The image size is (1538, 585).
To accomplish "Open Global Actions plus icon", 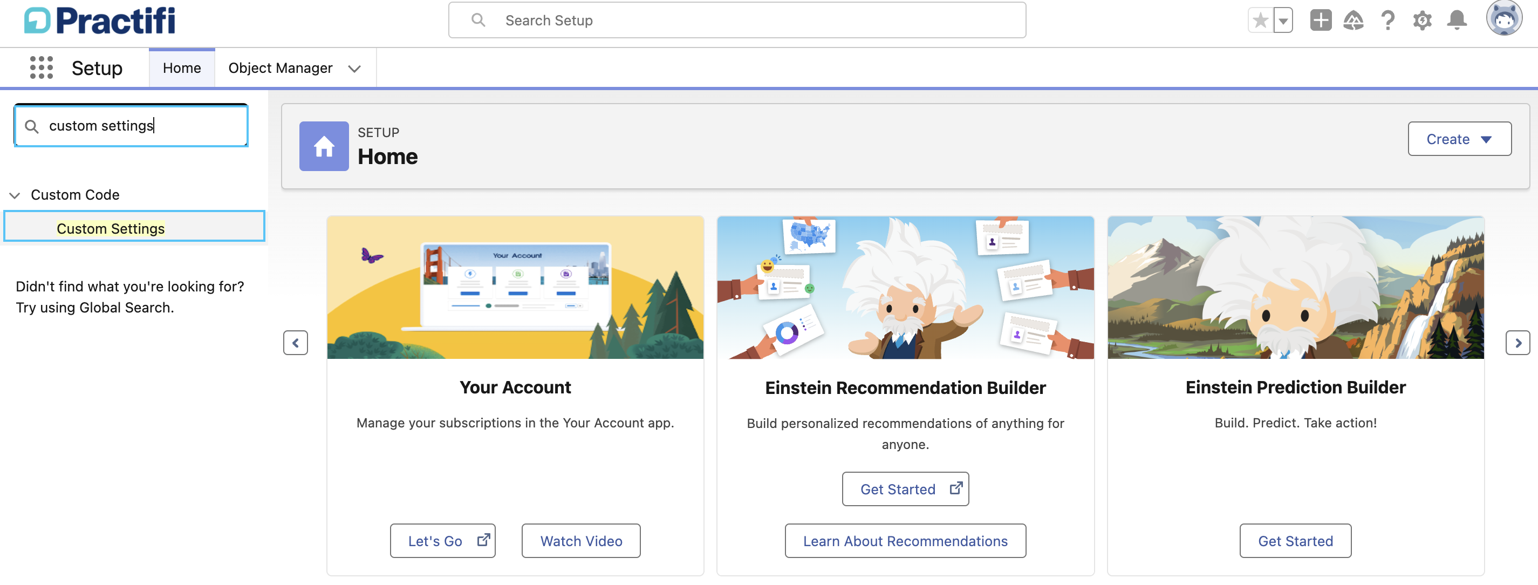I will pos(1321,21).
